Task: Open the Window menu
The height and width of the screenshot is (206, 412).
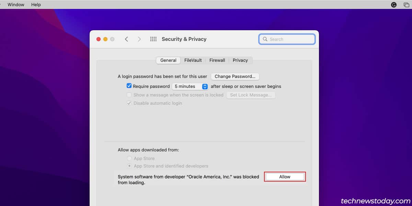Action: pos(16,4)
